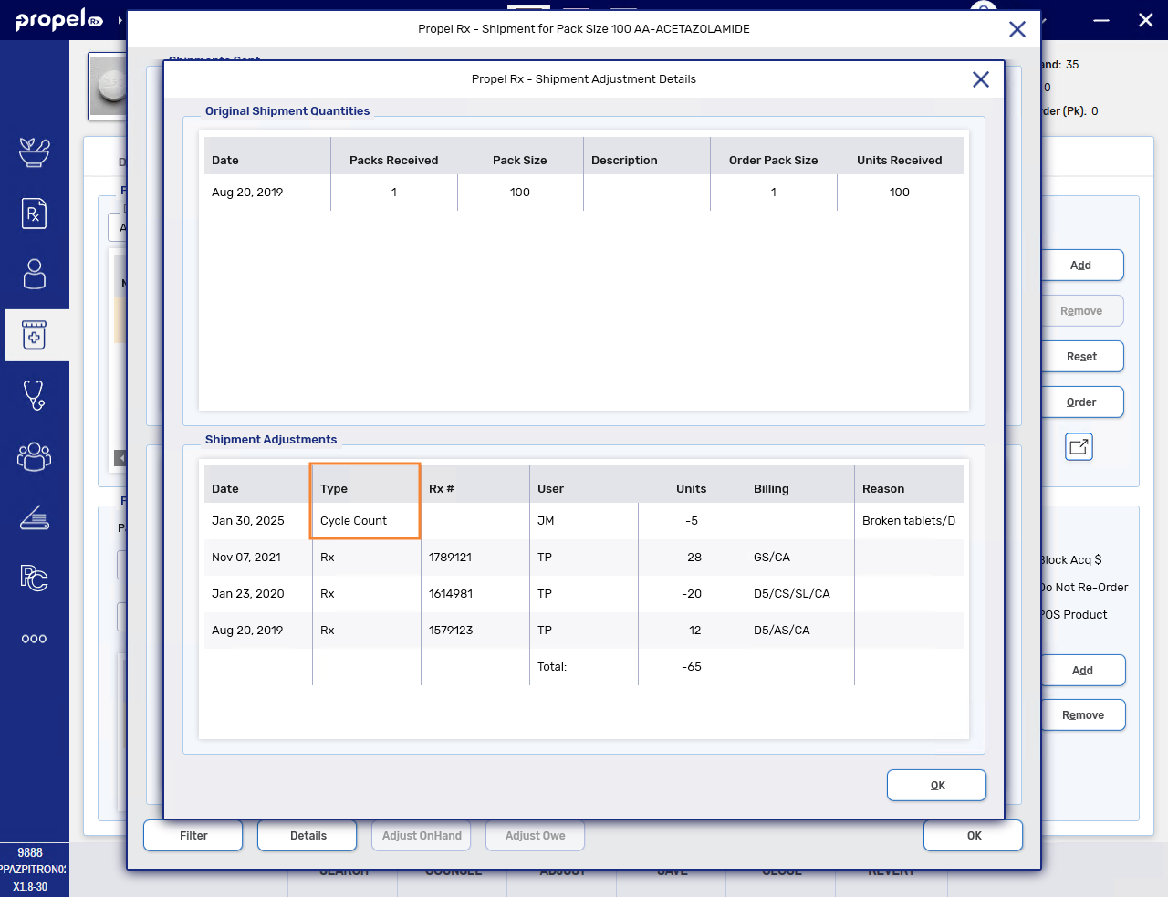
Task: Click the greyed Remove button above Reset
Action: (x=1082, y=310)
